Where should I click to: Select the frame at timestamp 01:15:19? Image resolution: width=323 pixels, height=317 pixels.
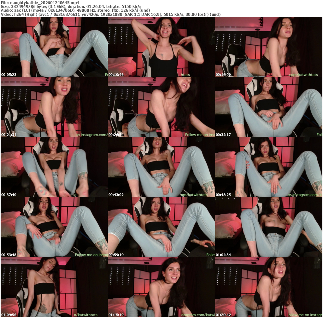pyautogui.click(x=161, y=287)
